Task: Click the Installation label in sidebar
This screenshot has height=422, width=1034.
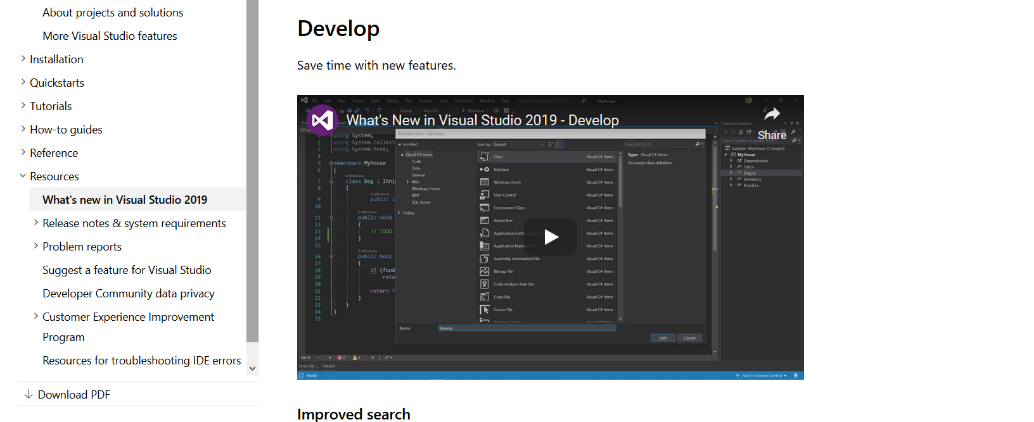Action: pyautogui.click(x=56, y=59)
